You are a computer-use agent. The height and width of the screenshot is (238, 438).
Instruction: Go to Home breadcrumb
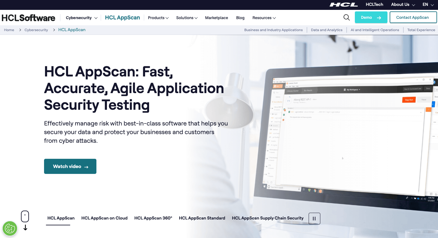(x=9, y=30)
